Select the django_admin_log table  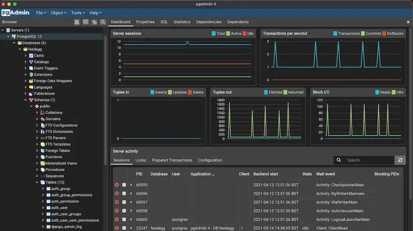point(66,226)
